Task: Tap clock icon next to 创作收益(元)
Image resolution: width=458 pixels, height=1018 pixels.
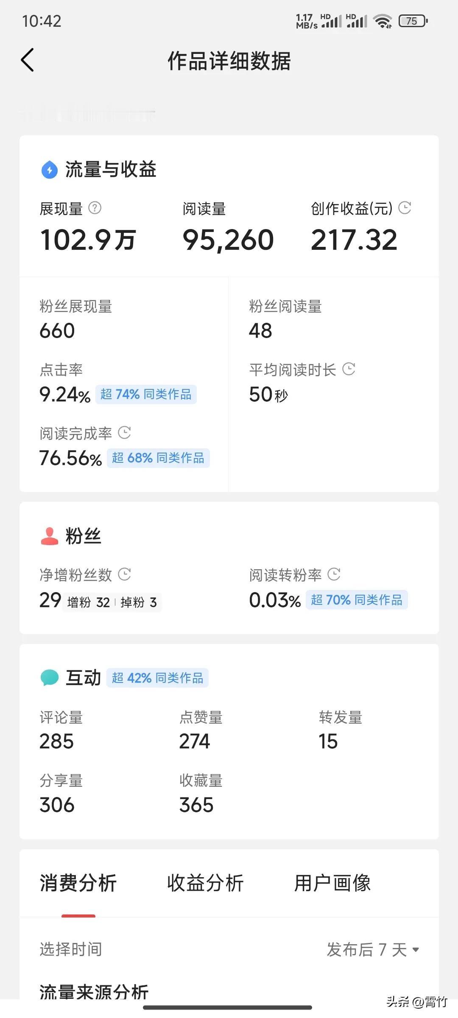Action: coord(405,207)
